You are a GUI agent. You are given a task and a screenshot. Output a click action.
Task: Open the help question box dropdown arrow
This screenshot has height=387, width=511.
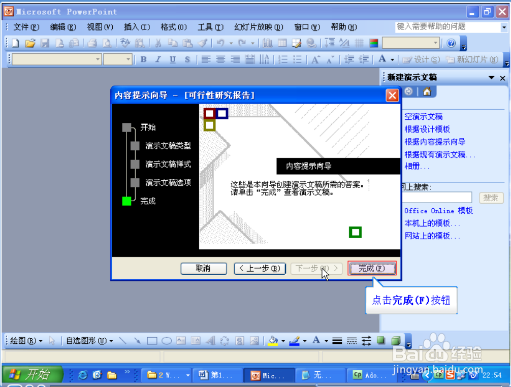pyautogui.click(x=504, y=27)
